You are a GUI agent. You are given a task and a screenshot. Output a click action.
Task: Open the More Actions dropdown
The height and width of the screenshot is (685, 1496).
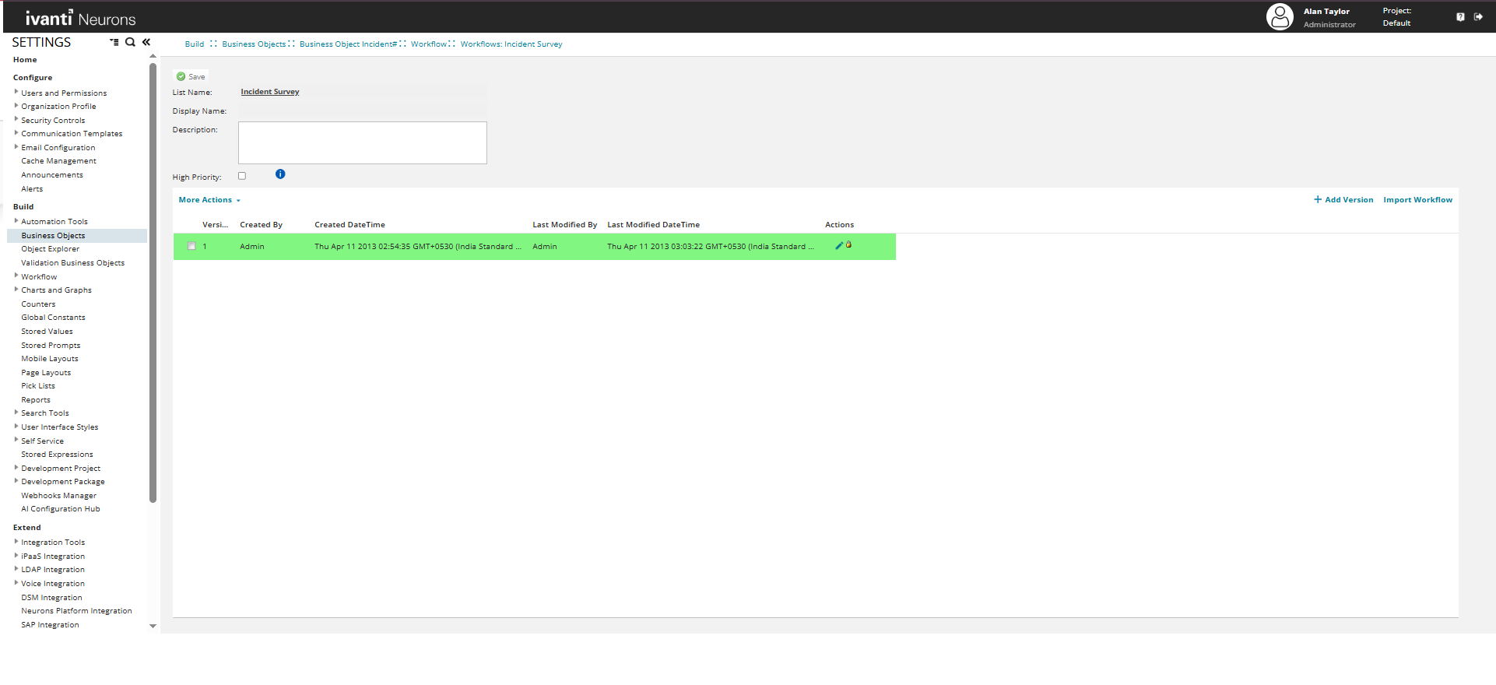209,200
